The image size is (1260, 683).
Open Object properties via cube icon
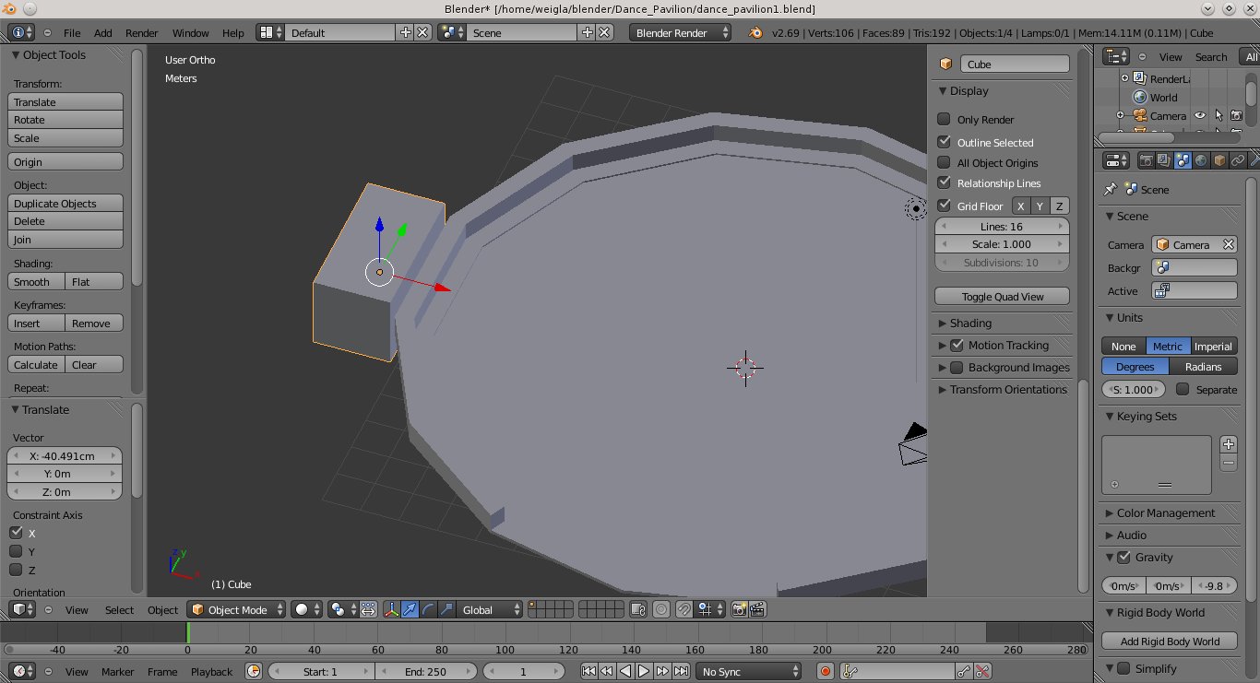point(1218,160)
